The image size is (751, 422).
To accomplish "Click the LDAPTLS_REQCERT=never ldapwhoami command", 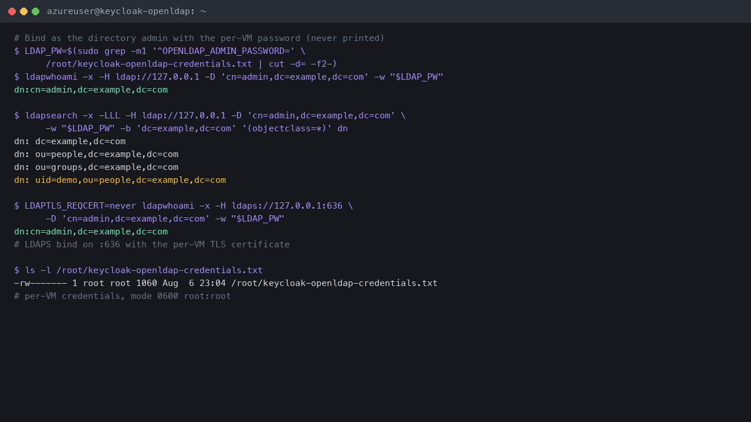I will [184, 206].
